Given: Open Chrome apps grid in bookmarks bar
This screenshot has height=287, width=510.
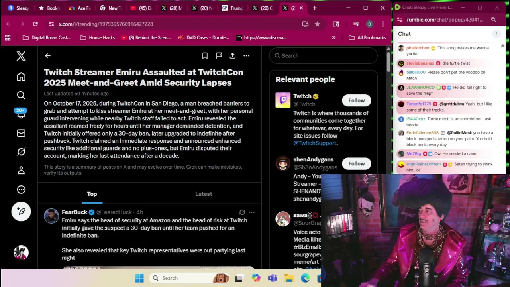Looking at the screenshot, I should click(x=8, y=38).
